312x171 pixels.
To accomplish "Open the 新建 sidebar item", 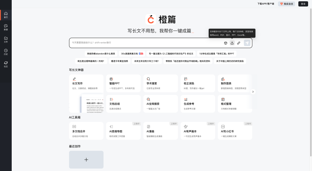I will [x=6, y=28].
